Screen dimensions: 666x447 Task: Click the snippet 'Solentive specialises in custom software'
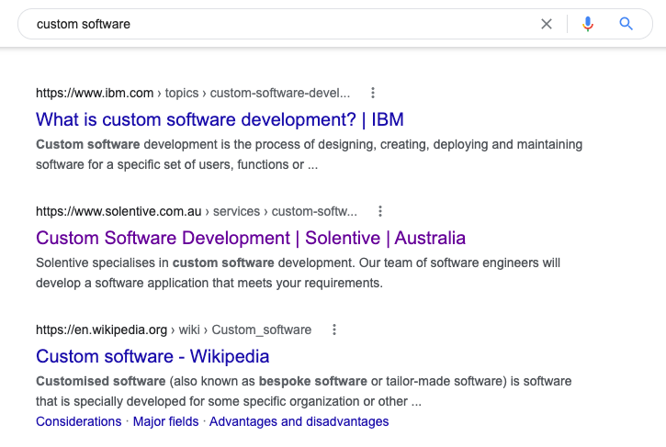[x=298, y=273]
